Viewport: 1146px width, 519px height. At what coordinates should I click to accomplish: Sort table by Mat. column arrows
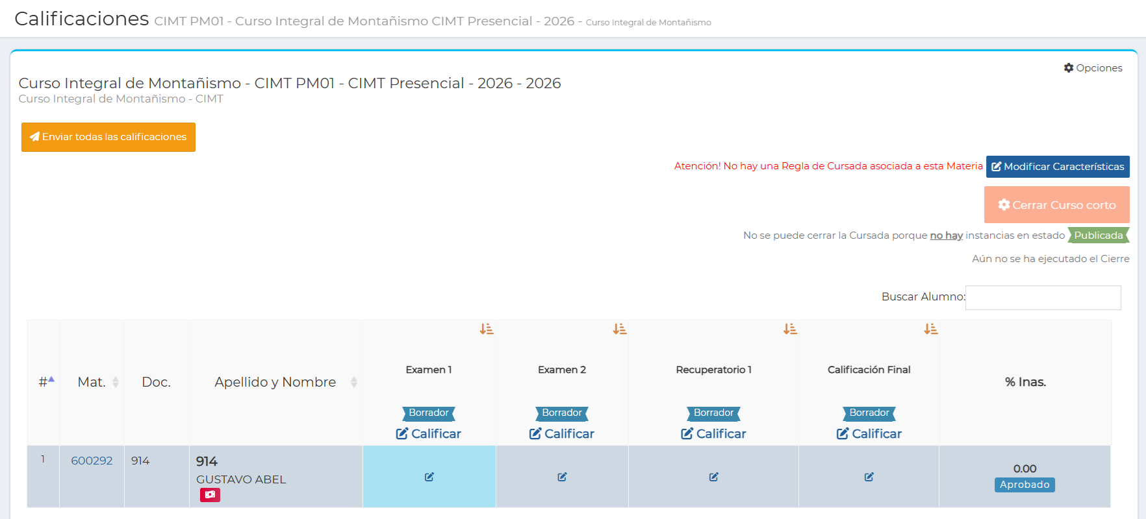116,382
